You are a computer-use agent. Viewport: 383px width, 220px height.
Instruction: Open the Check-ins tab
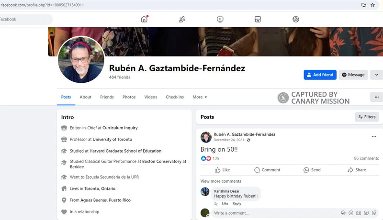175,97
